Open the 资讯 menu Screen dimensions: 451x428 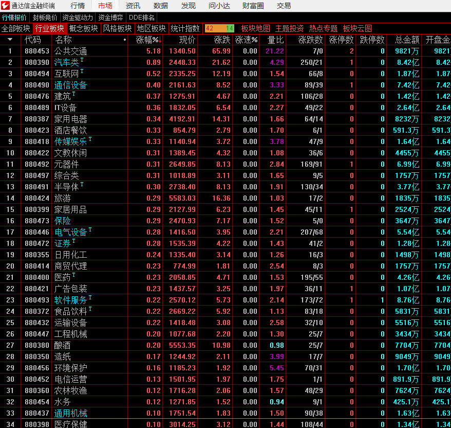(x=133, y=6)
